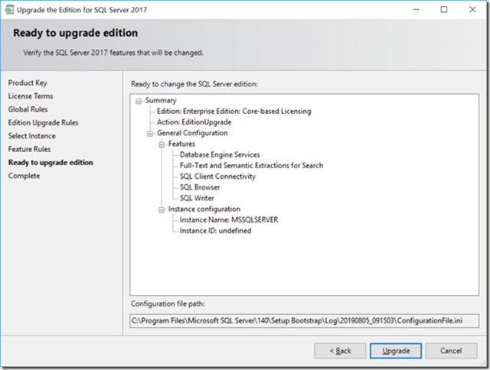Screen dimensions: 490x370
Task: Select the Feature Rules step
Action: coord(29,149)
